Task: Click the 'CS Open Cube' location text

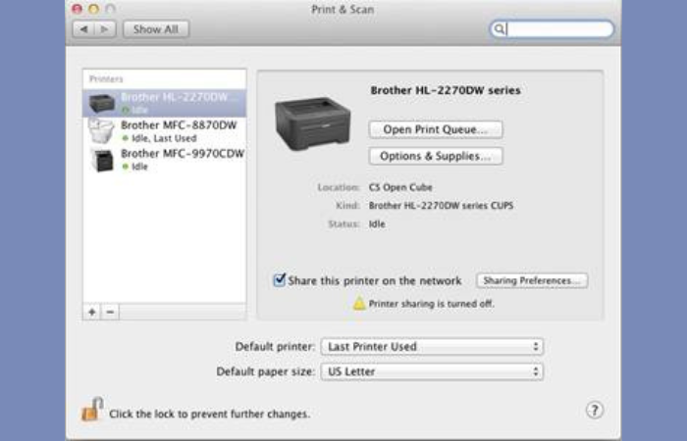Action: pos(400,187)
